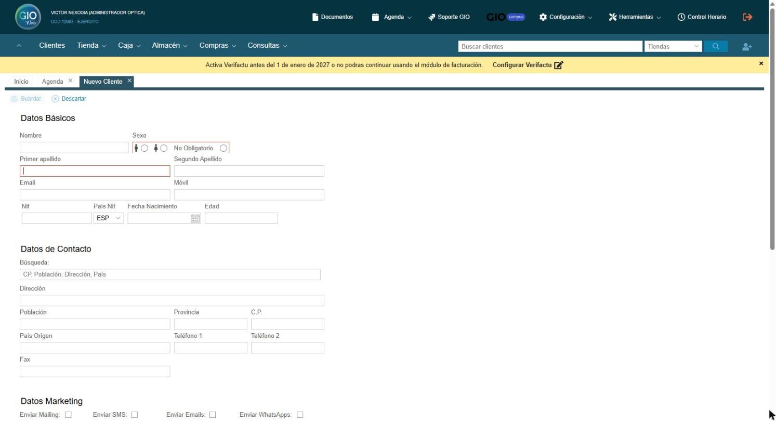Click Configurar Verifactu link

pos(522,65)
